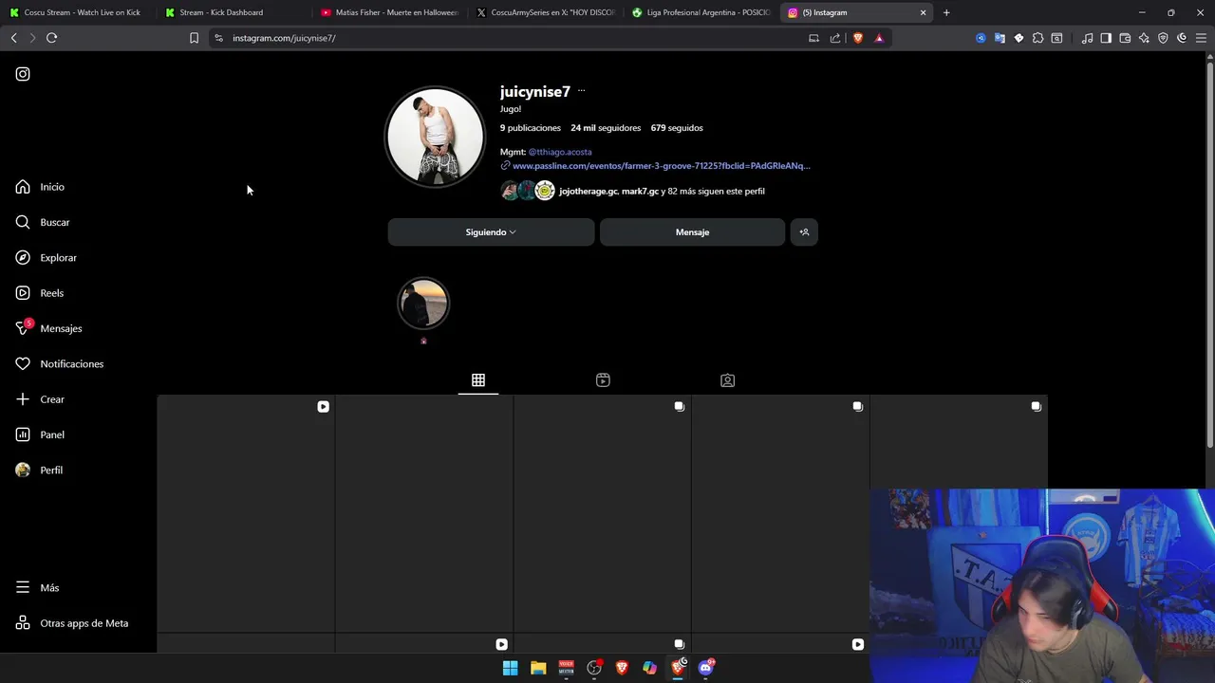Screen dimensions: 1215x683
Task: Reload the Instagram page
Action: point(52,38)
